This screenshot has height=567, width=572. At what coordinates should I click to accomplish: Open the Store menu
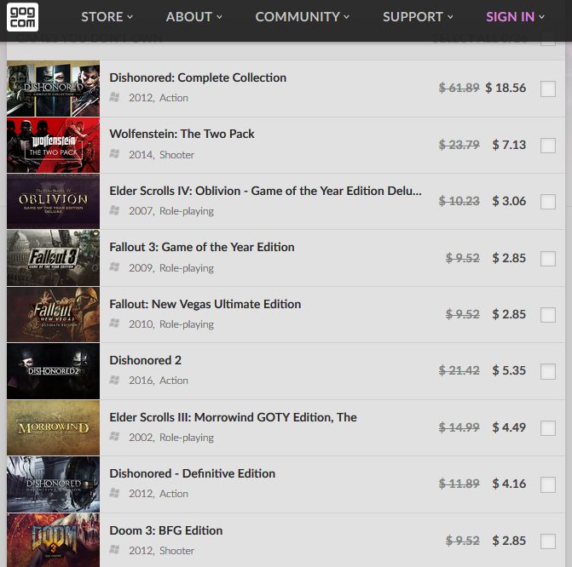pyautogui.click(x=107, y=17)
